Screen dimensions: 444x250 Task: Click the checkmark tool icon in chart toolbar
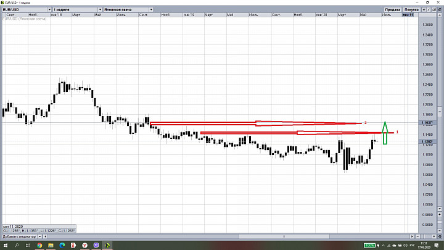click(x=424, y=10)
